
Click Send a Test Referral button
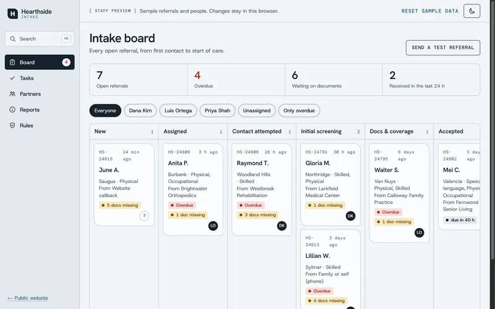(x=443, y=48)
